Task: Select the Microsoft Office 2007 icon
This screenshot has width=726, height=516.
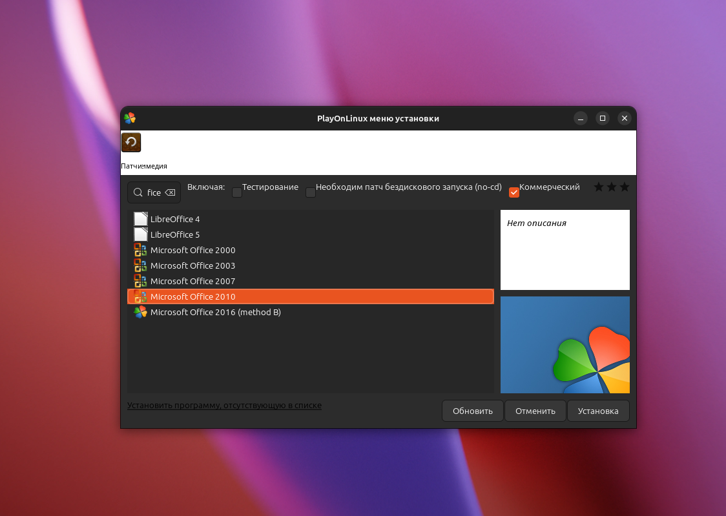Action: point(140,281)
